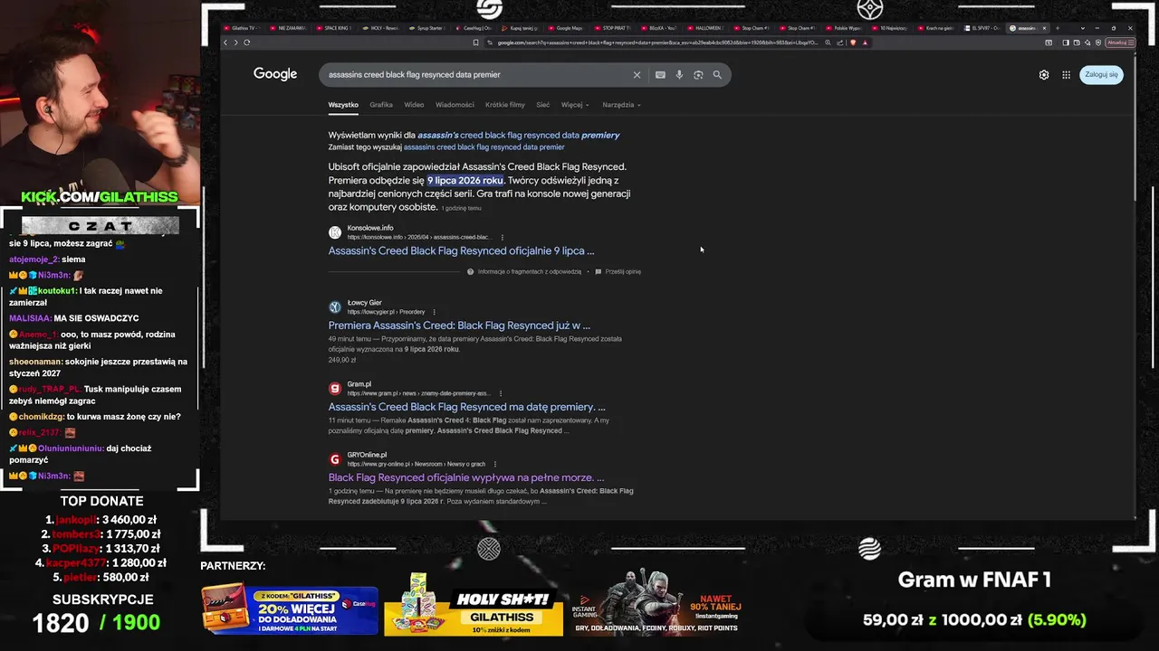The image size is (1159, 651).
Task: Click 'Informacje o fragmentach z odpowiedzią' link
Action: (x=530, y=271)
